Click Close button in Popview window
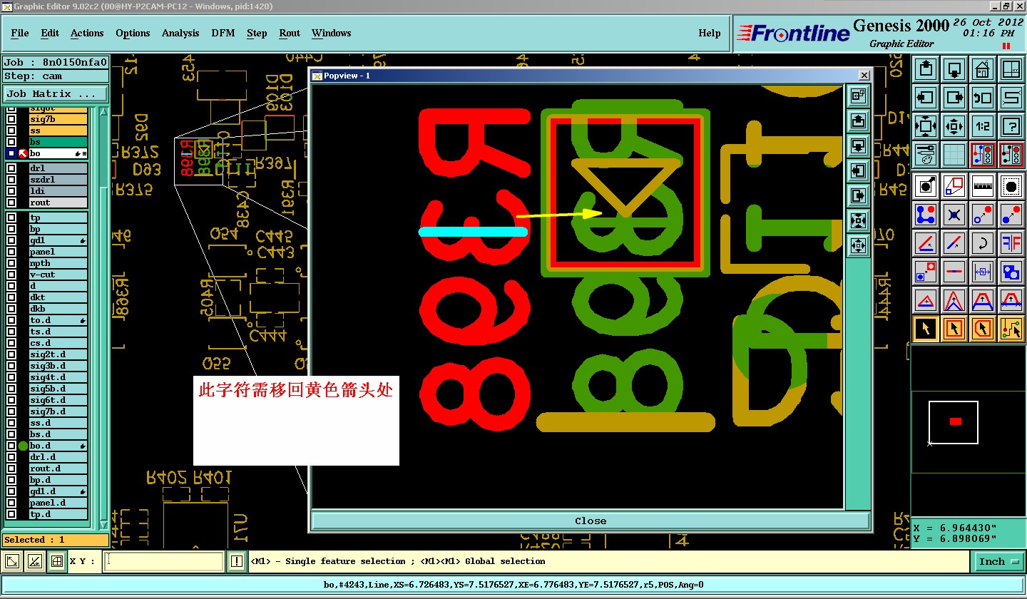The image size is (1027, 599). [591, 521]
